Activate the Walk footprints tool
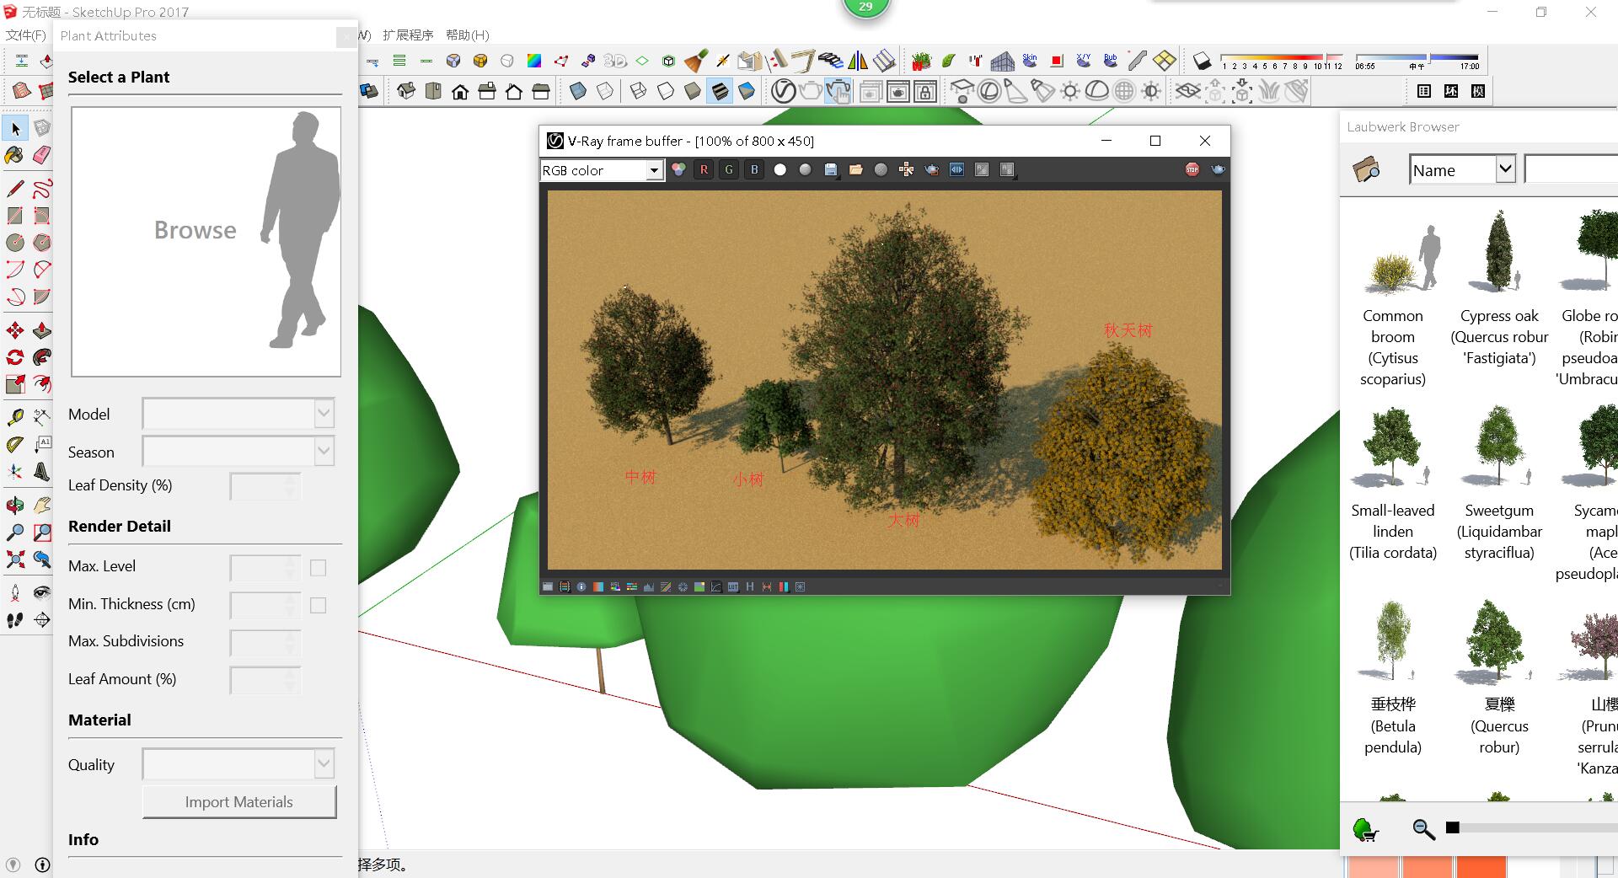Viewport: 1618px width, 878px height. pos(15,620)
